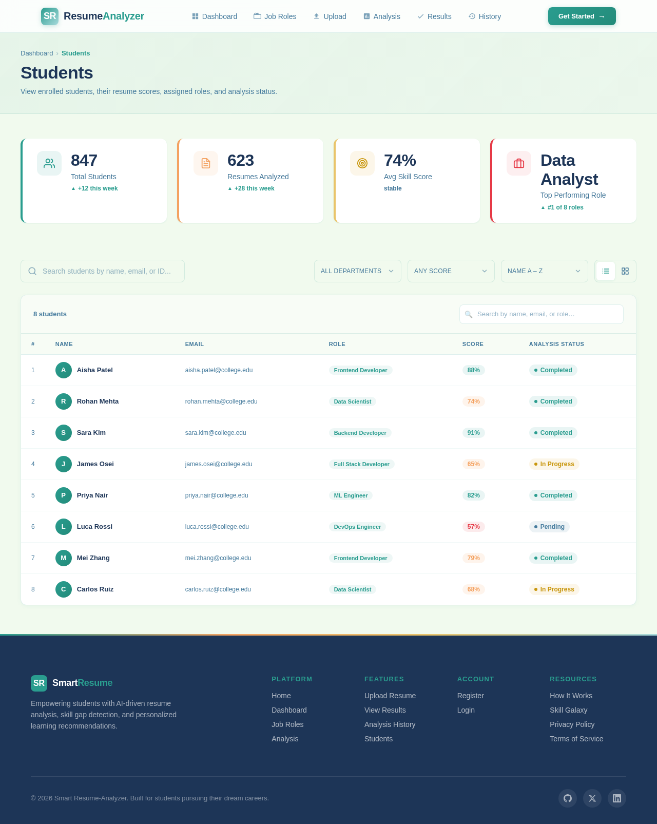Open Job Roles nav item
The width and height of the screenshot is (657, 824).
point(275,16)
